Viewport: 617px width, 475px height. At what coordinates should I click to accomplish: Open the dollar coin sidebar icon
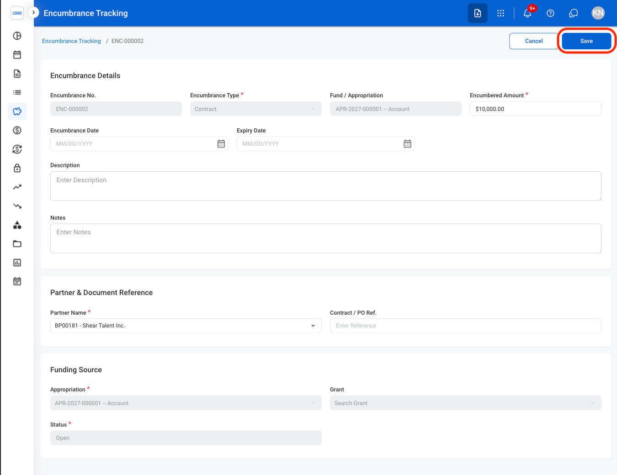click(x=17, y=130)
